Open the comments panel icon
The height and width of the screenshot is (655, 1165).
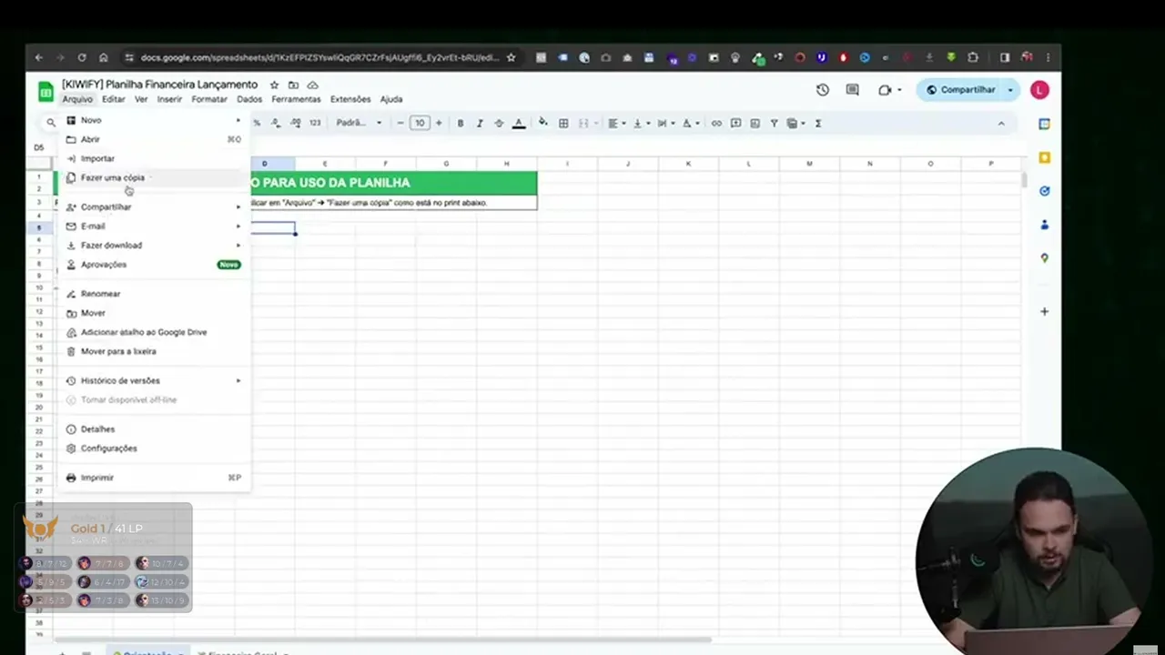coord(852,90)
